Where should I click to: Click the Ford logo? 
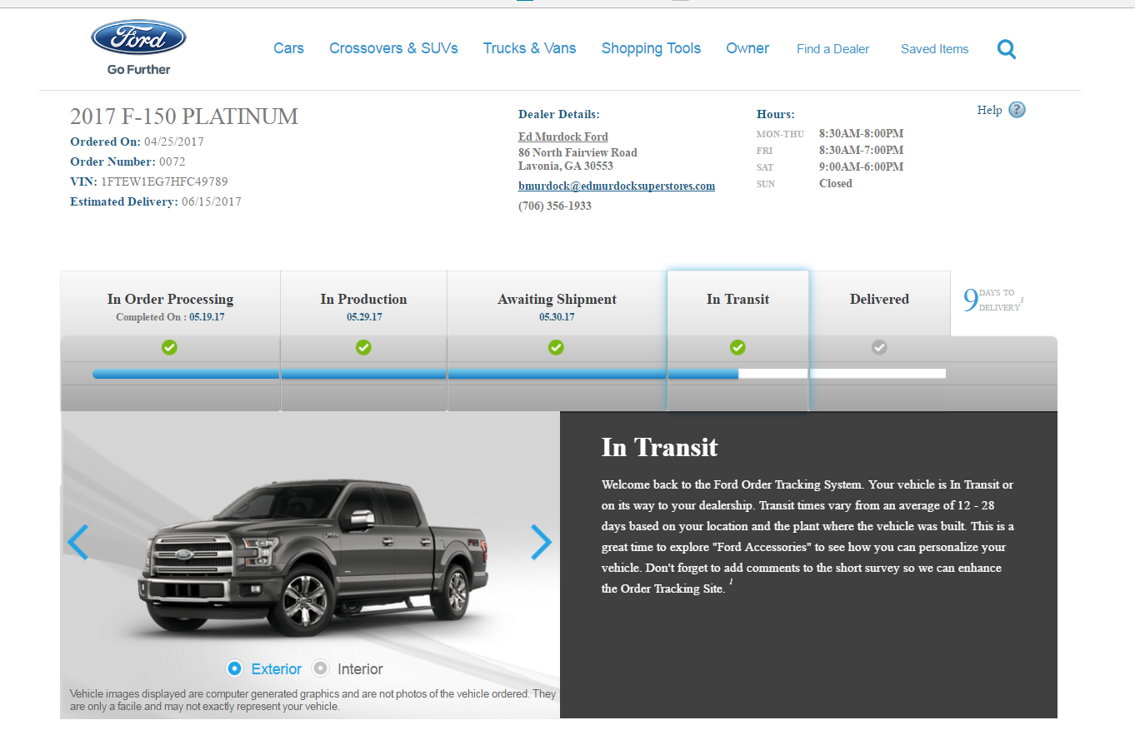pos(138,37)
